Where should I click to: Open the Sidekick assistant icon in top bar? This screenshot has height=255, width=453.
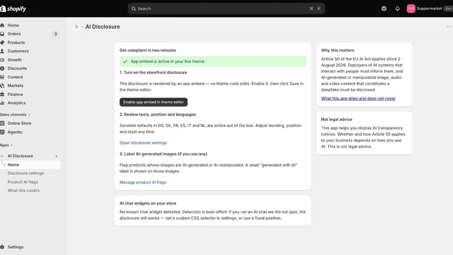[x=384, y=8]
